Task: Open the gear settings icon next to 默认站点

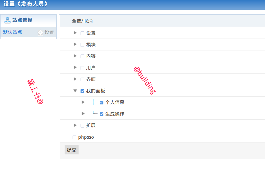Action: pyautogui.click(x=40, y=32)
